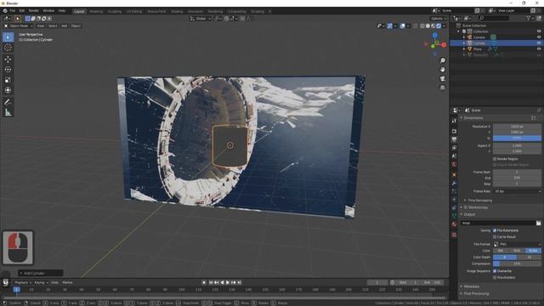Toggle Render Region checkbox

click(495, 159)
